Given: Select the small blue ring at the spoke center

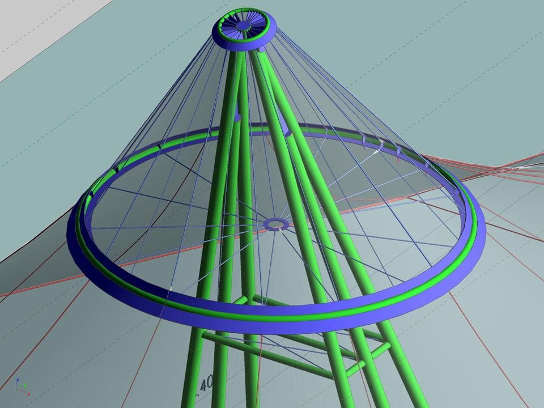Looking at the screenshot, I should pyautogui.click(x=276, y=224).
